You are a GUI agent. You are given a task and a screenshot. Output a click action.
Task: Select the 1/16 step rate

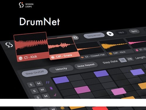pyautogui.click(x=130, y=59)
